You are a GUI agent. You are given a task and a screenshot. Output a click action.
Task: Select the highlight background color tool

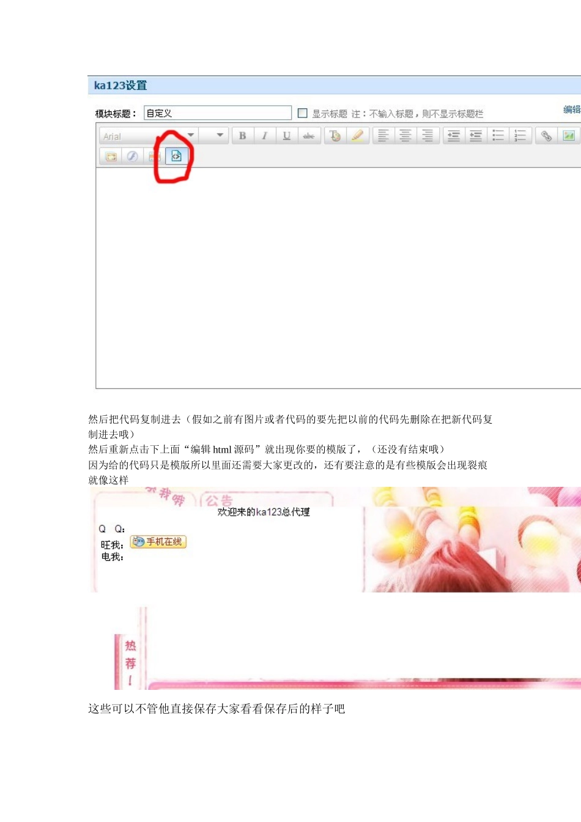click(x=357, y=136)
